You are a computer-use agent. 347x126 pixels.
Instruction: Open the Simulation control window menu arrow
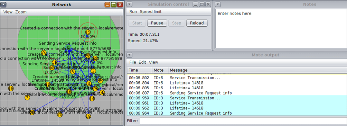coord(130,4)
